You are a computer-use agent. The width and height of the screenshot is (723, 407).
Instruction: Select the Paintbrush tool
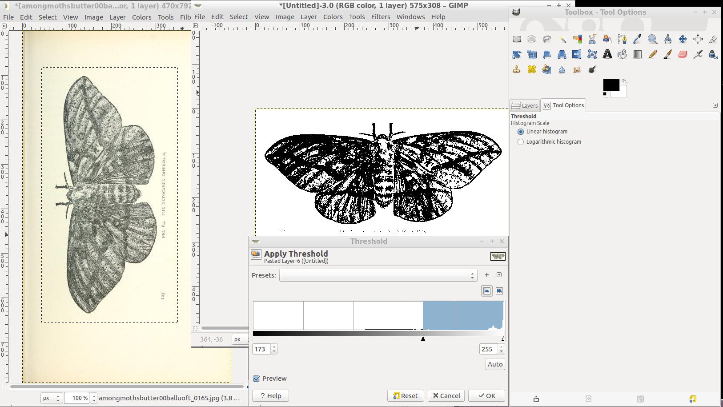click(x=668, y=54)
